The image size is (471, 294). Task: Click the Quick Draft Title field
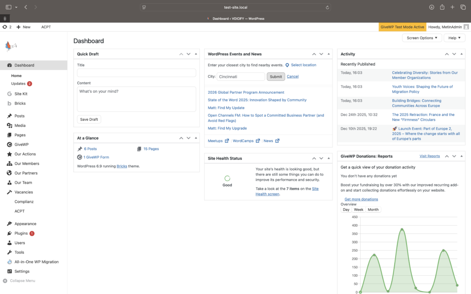point(136,73)
